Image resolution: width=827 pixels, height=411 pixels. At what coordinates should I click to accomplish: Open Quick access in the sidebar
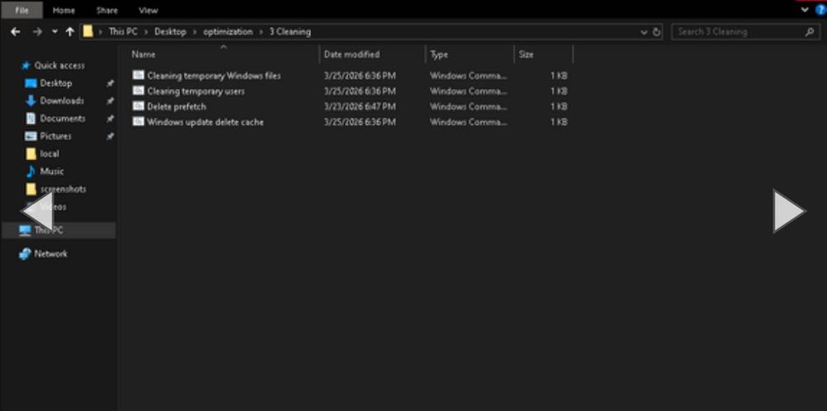tap(59, 65)
